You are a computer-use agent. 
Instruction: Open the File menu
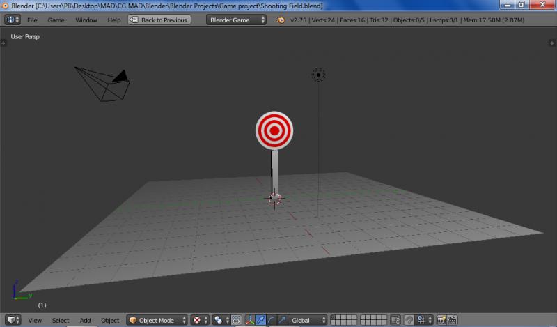[32, 20]
